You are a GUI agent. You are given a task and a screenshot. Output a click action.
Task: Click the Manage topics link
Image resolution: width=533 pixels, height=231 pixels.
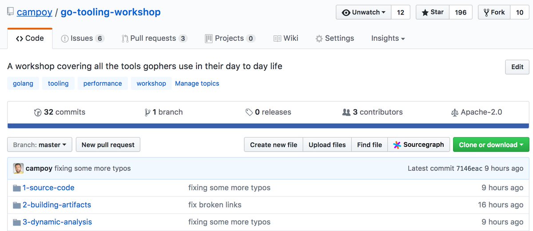click(x=197, y=83)
